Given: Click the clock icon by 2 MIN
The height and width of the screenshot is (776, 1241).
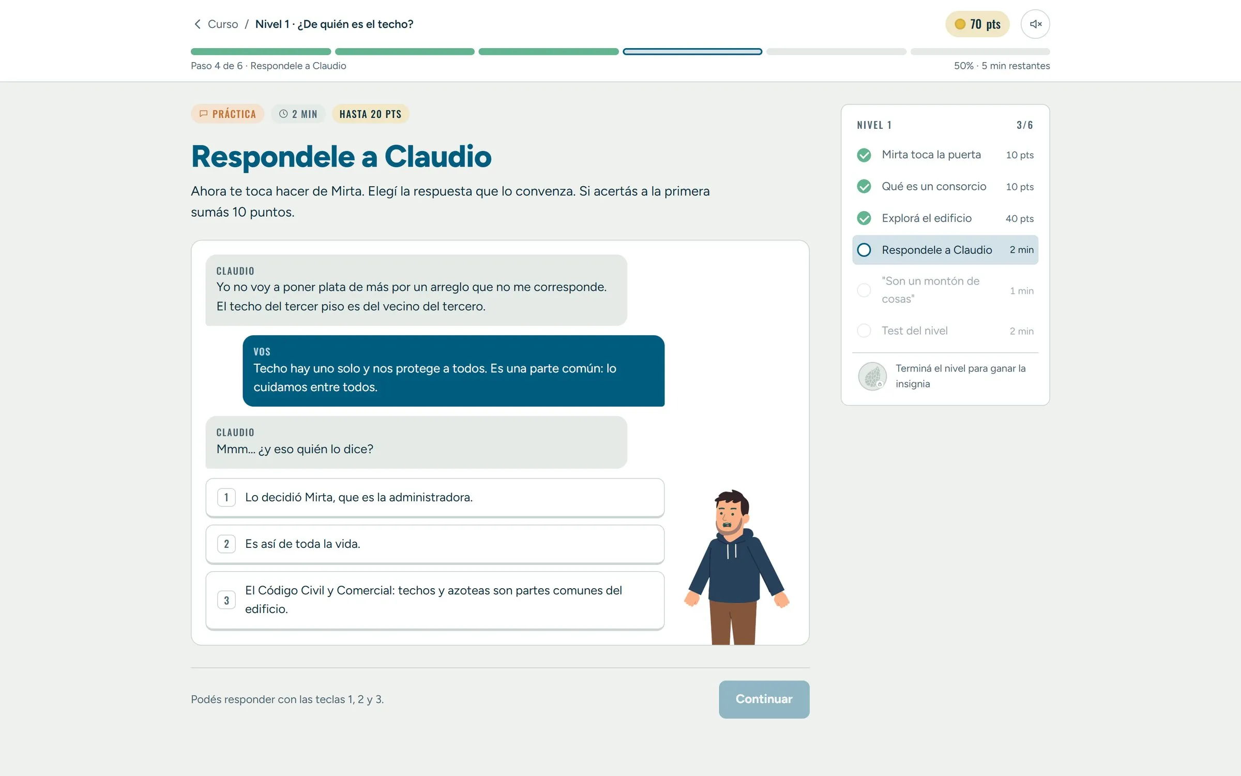Looking at the screenshot, I should [283, 114].
